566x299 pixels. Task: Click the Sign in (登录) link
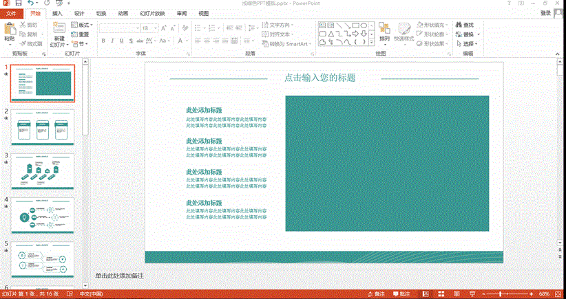tap(545, 13)
